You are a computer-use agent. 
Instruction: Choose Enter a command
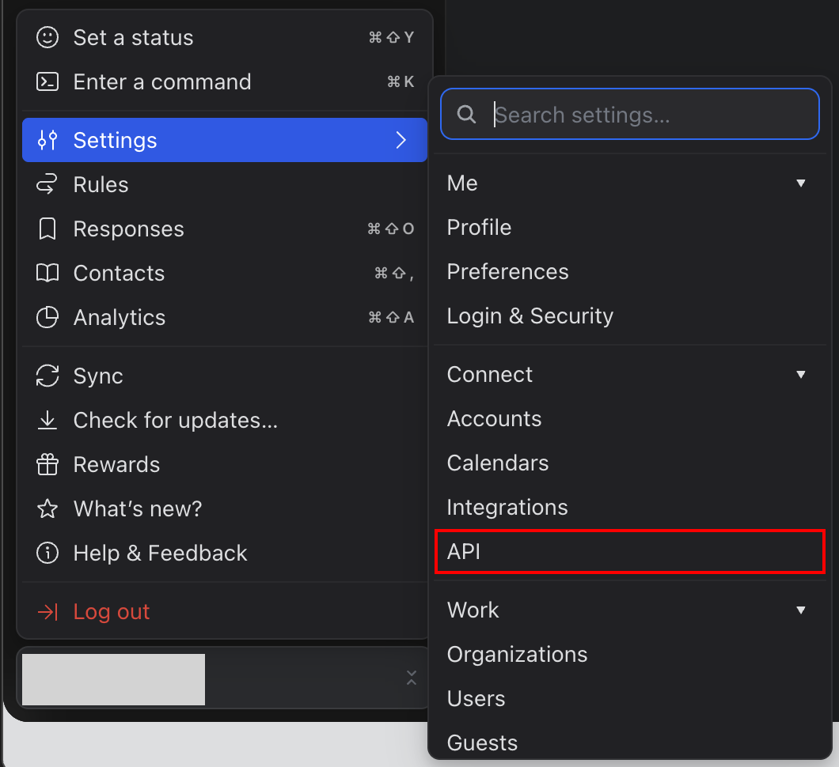click(225, 81)
